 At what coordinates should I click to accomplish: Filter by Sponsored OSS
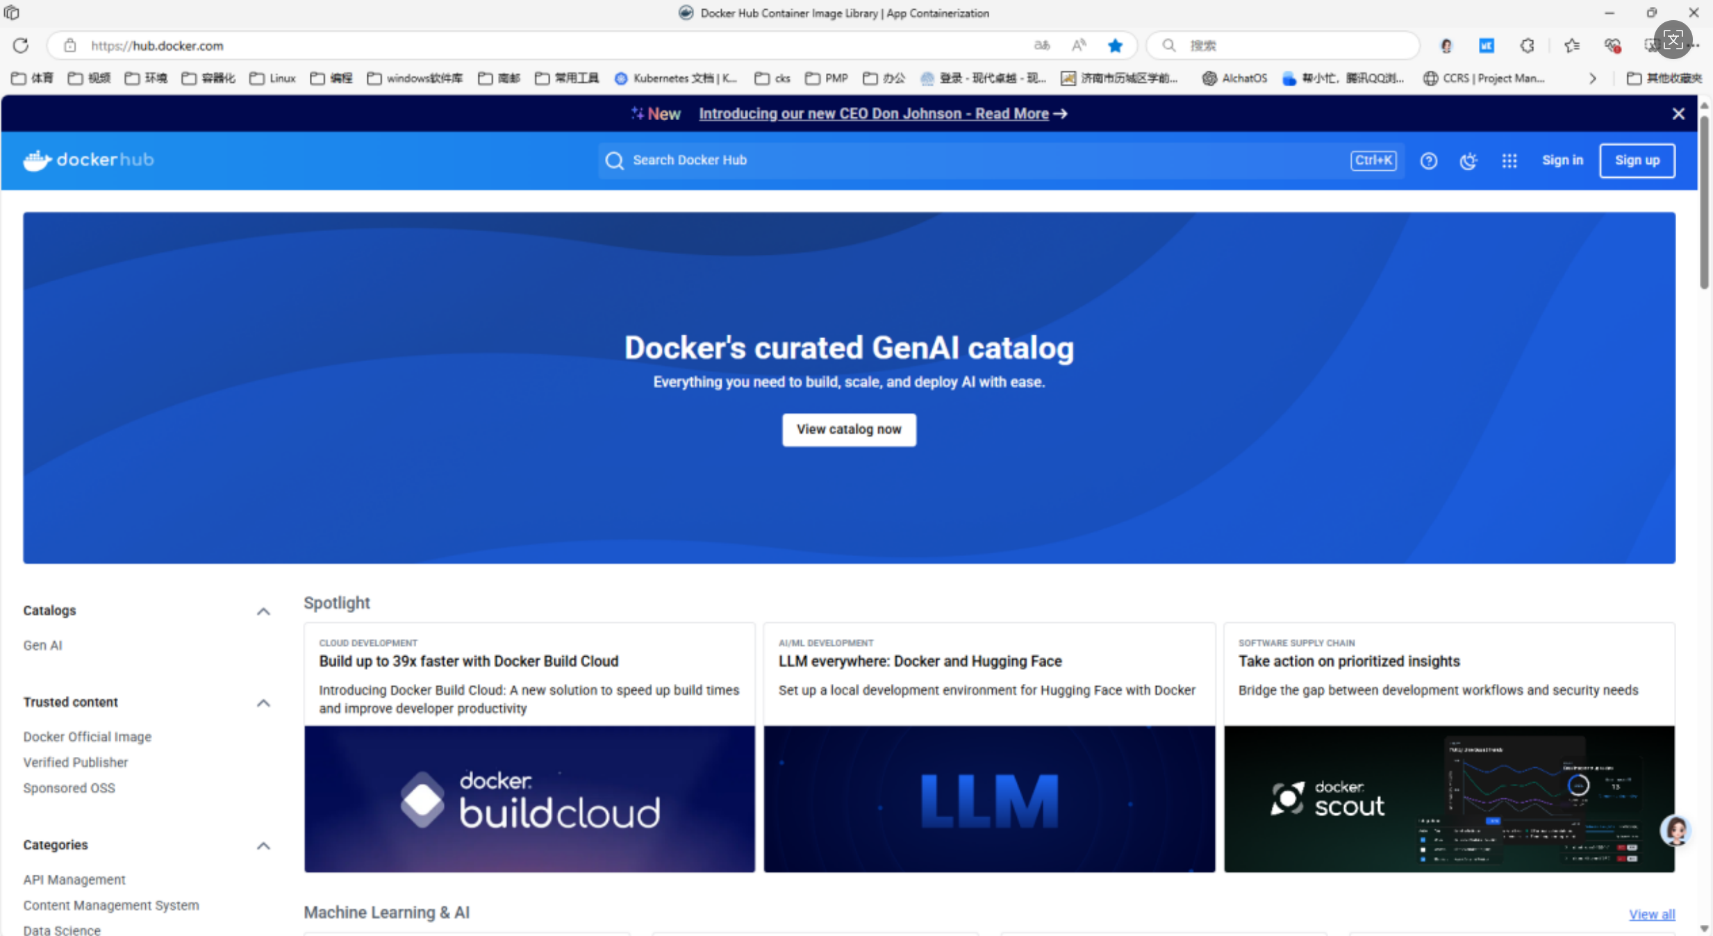[x=69, y=788]
